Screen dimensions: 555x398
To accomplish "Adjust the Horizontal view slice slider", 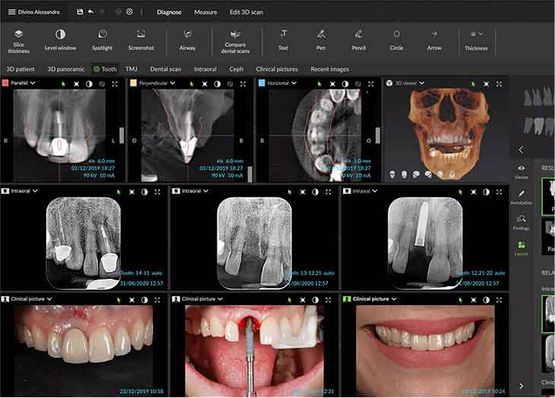I will click(378, 135).
